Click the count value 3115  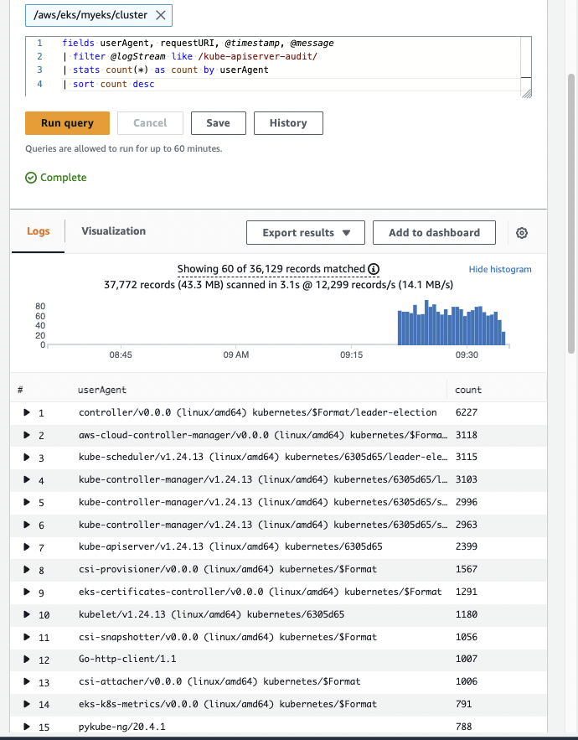tap(467, 458)
